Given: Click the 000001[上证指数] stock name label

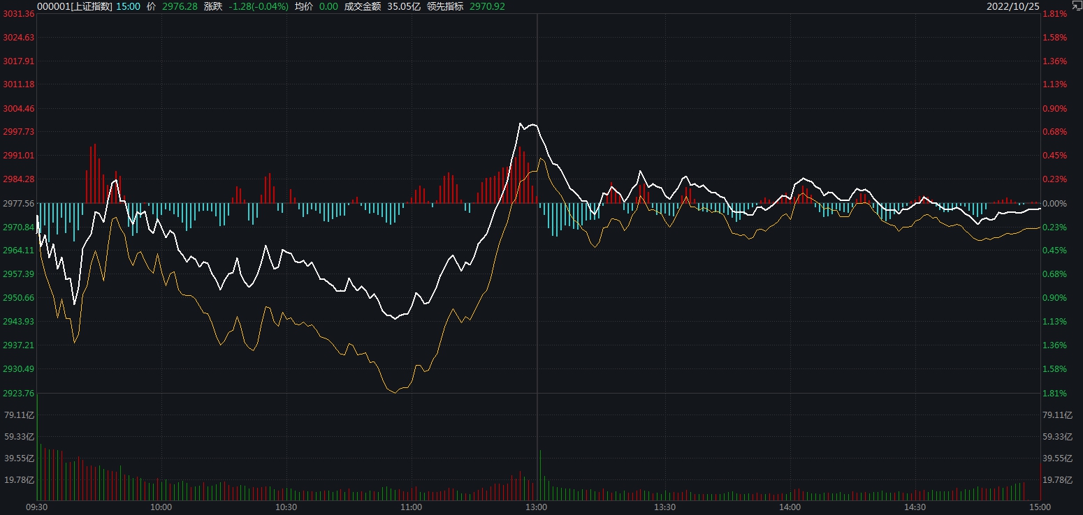Looking at the screenshot, I should [73, 6].
